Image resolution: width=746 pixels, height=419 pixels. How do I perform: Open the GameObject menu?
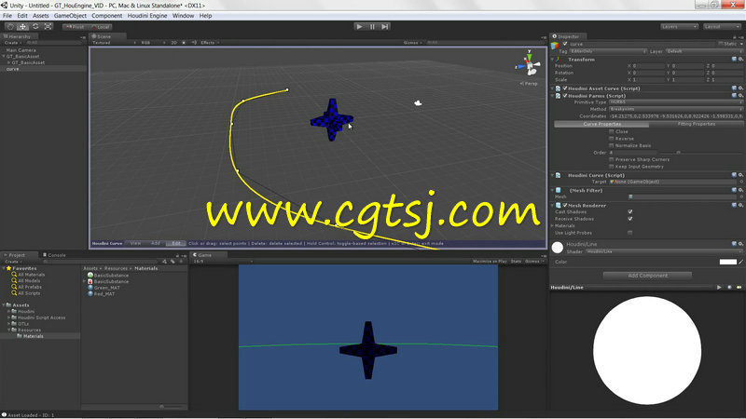coord(70,16)
